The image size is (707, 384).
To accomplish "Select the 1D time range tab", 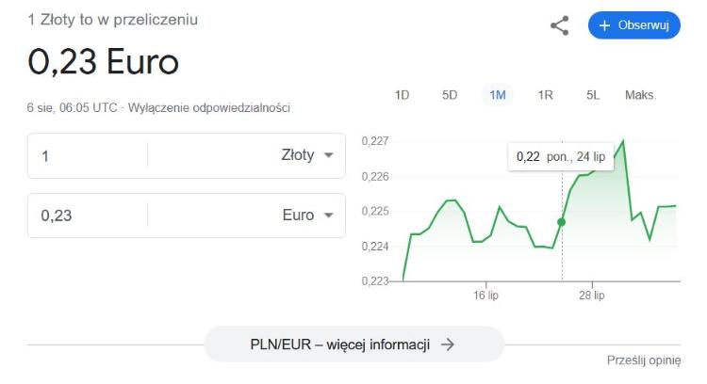I will pos(402,95).
